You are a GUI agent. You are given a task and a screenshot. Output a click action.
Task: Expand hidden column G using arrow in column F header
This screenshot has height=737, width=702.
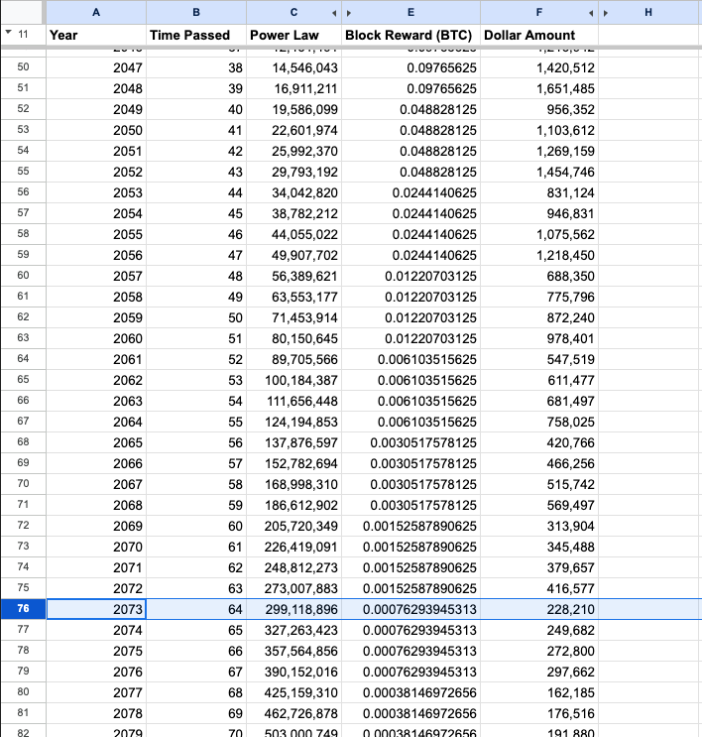591,13
